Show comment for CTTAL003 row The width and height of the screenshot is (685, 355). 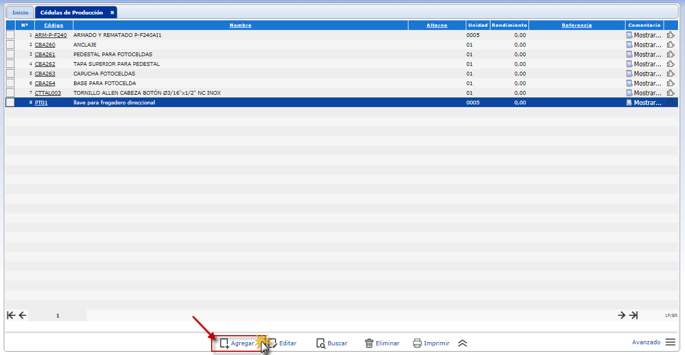tap(644, 93)
